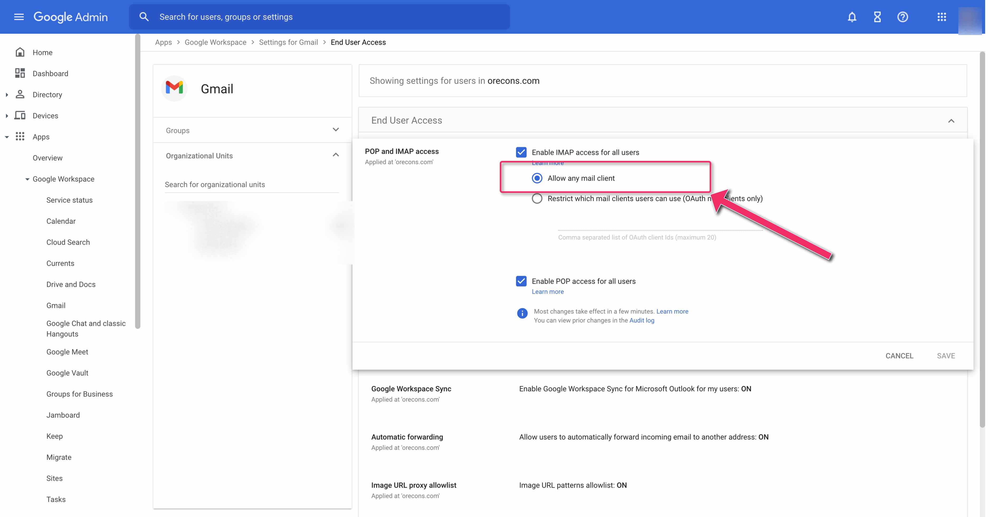Open Groups for Business in sidebar

pyautogui.click(x=80, y=394)
